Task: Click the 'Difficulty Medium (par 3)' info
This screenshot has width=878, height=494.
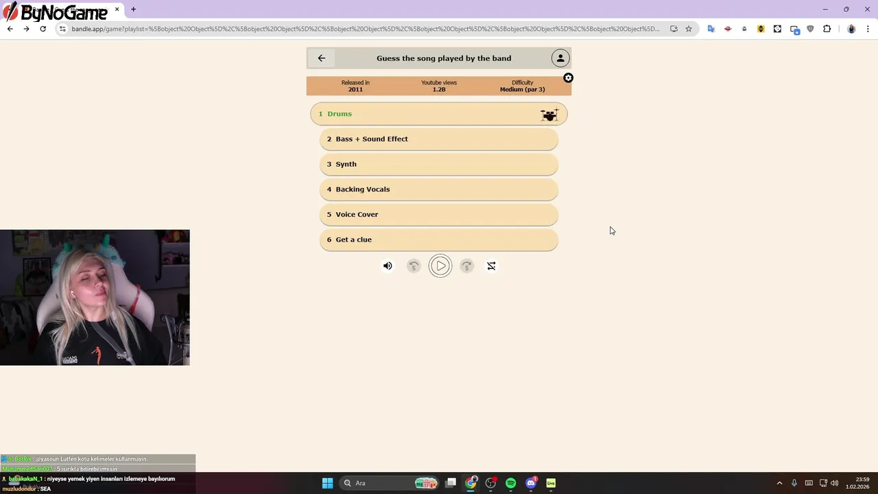Action: 522,86
